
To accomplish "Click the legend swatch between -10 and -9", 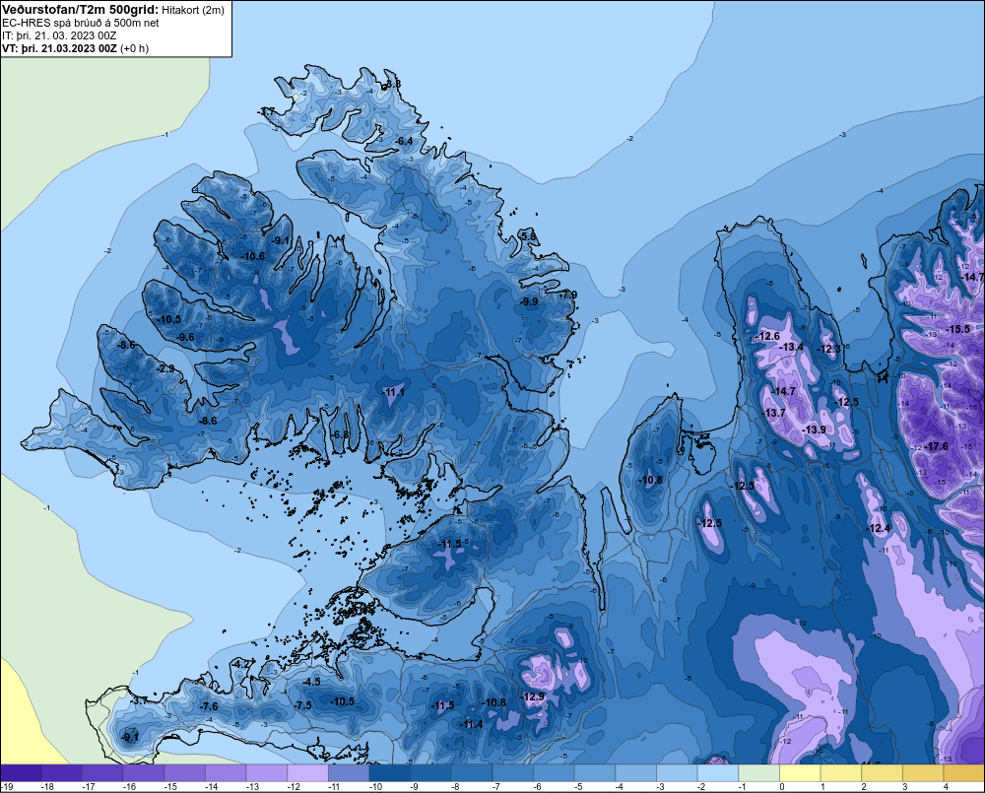I will 389,773.
